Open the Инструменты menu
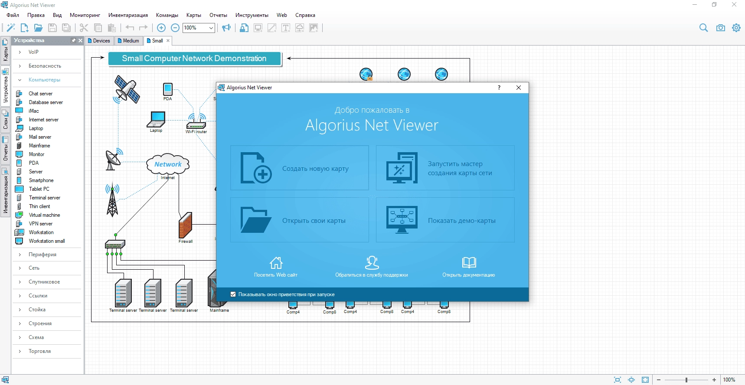 [252, 15]
